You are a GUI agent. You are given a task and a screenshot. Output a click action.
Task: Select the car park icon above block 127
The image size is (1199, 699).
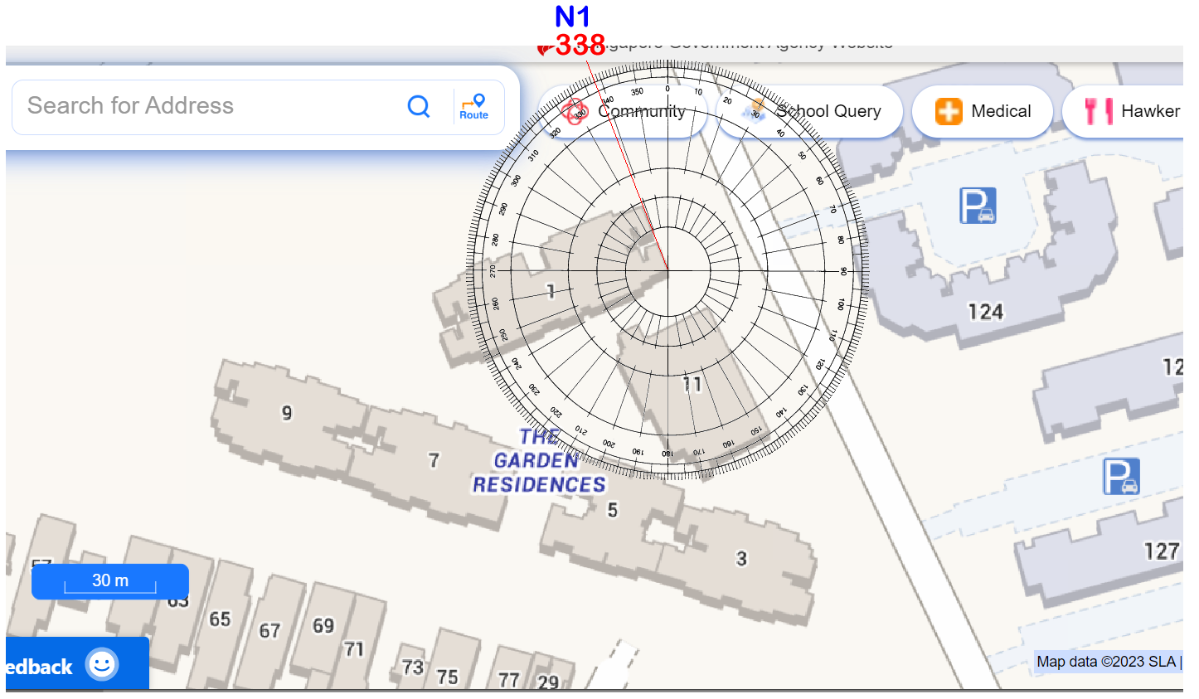click(x=1121, y=477)
